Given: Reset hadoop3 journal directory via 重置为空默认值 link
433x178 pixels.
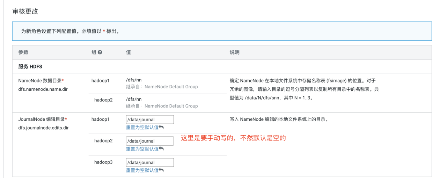Looking at the screenshot, I should click(x=142, y=170).
